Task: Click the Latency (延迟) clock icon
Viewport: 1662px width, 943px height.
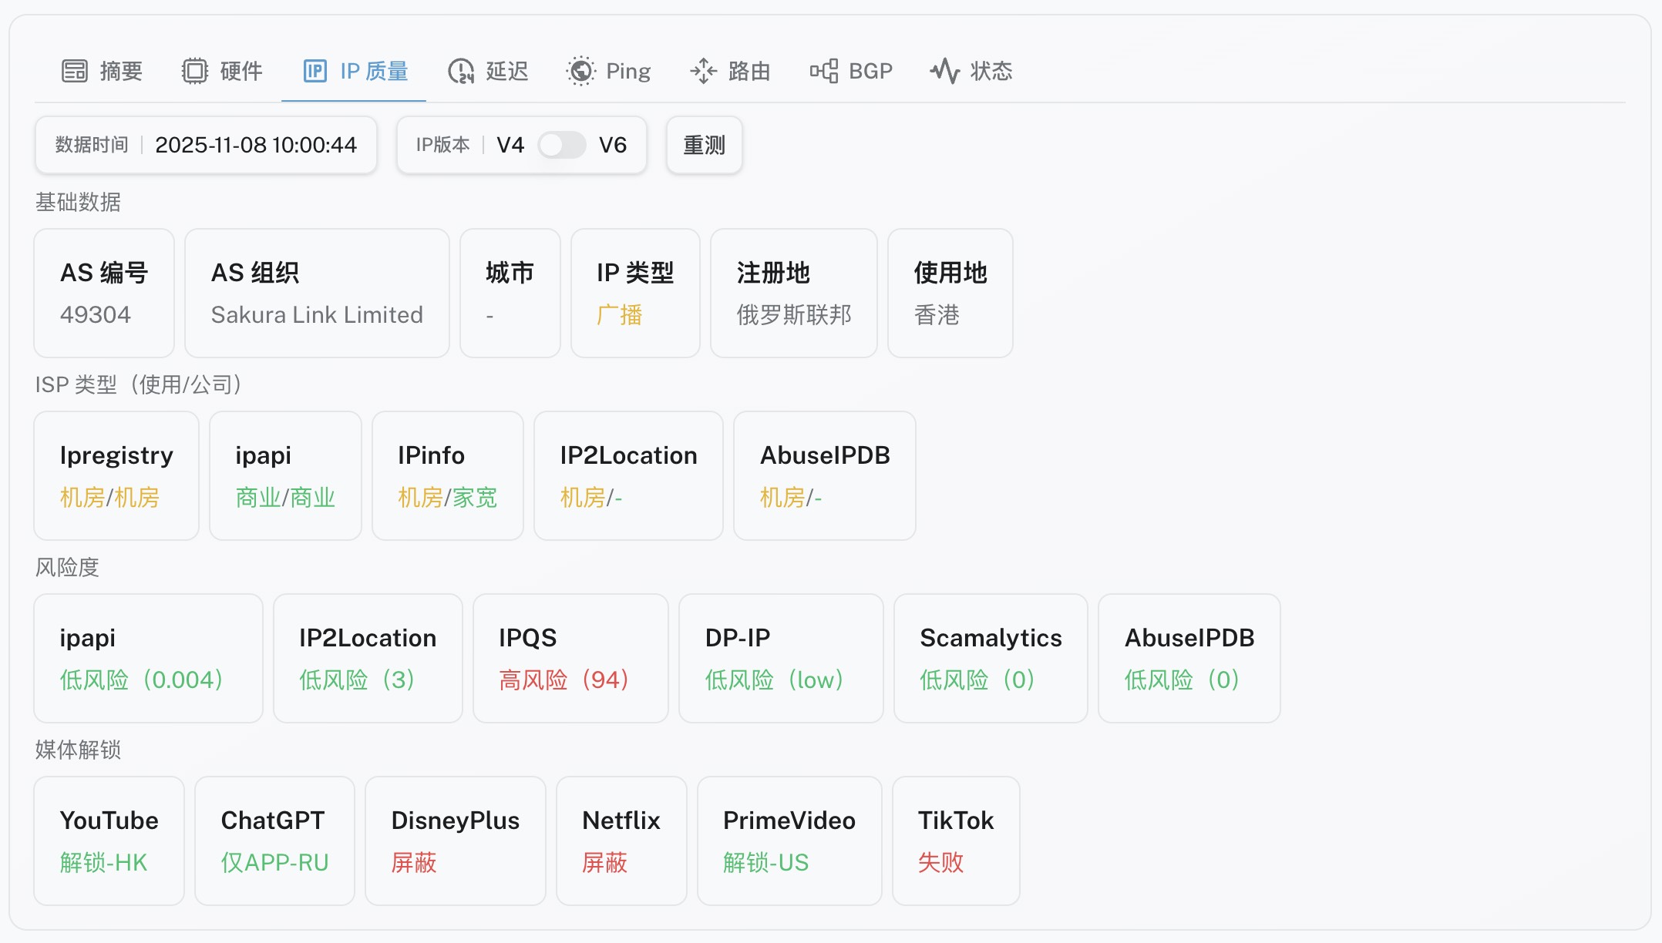Action: click(461, 71)
